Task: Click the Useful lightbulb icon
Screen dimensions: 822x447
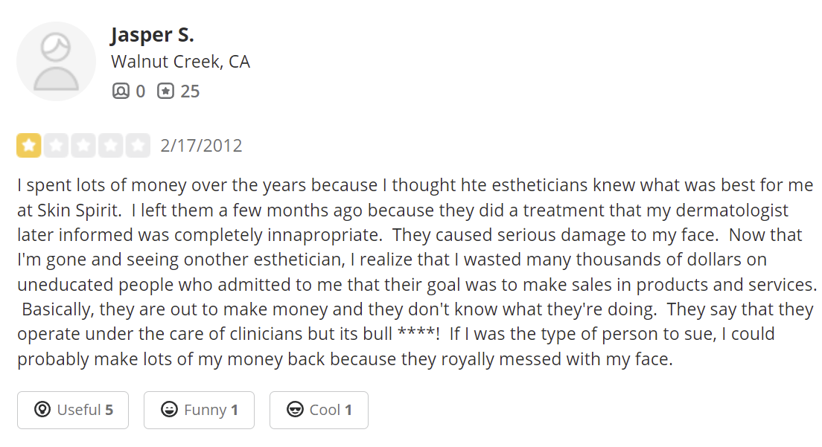Action: click(x=42, y=409)
